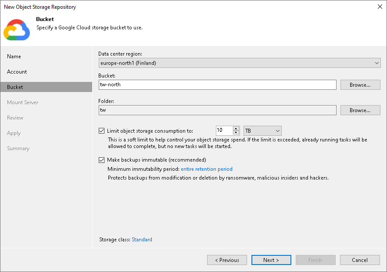The image size is (387, 272).
Task: Focus the Folder text field
Action: (x=217, y=110)
